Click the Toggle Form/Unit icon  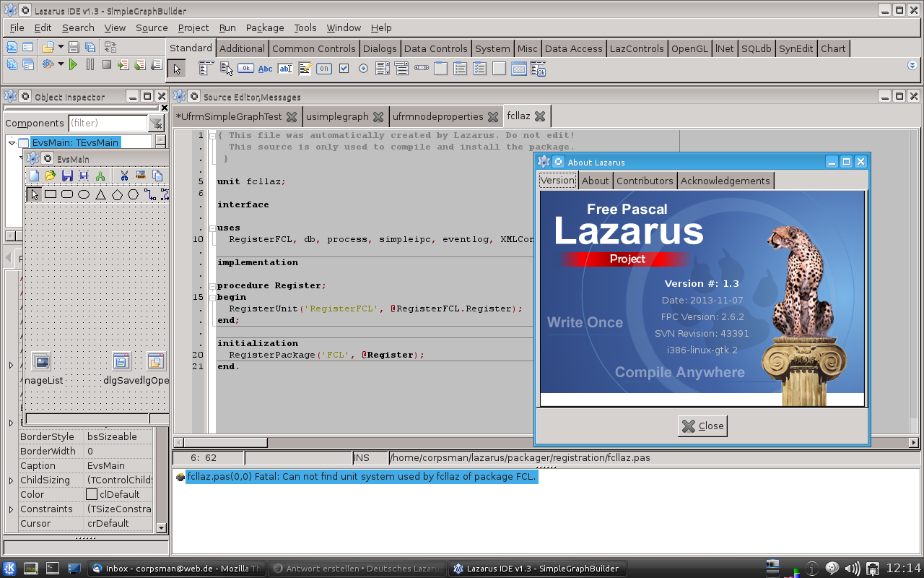[x=110, y=47]
